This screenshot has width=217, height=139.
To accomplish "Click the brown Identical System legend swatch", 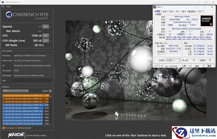I will tap(16, 128).
